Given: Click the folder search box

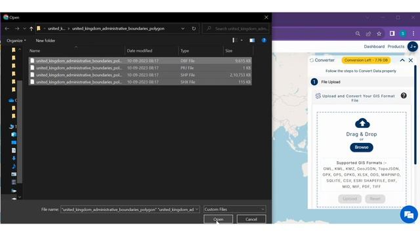Looking at the screenshot, I should [x=236, y=28].
